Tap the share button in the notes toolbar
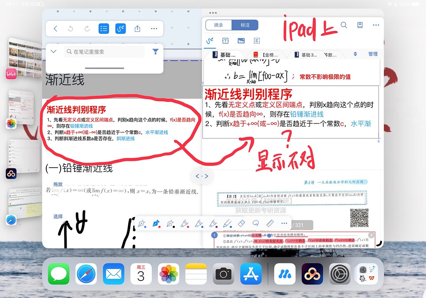 (x=137, y=29)
